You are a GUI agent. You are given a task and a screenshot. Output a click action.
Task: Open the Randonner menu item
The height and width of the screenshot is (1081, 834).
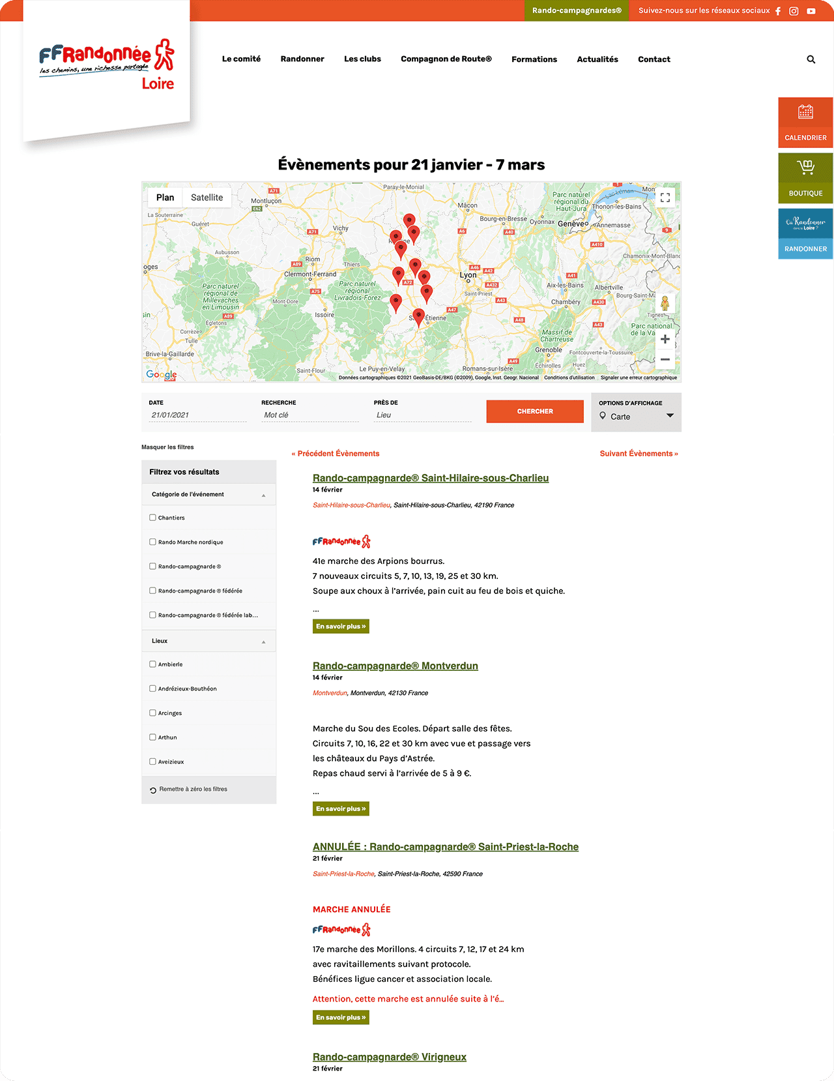pyautogui.click(x=302, y=59)
